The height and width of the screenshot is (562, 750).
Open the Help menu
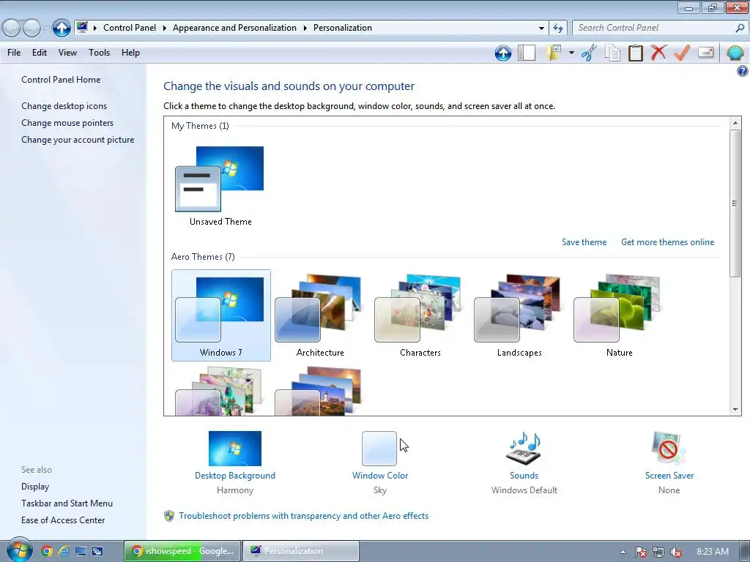130,53
